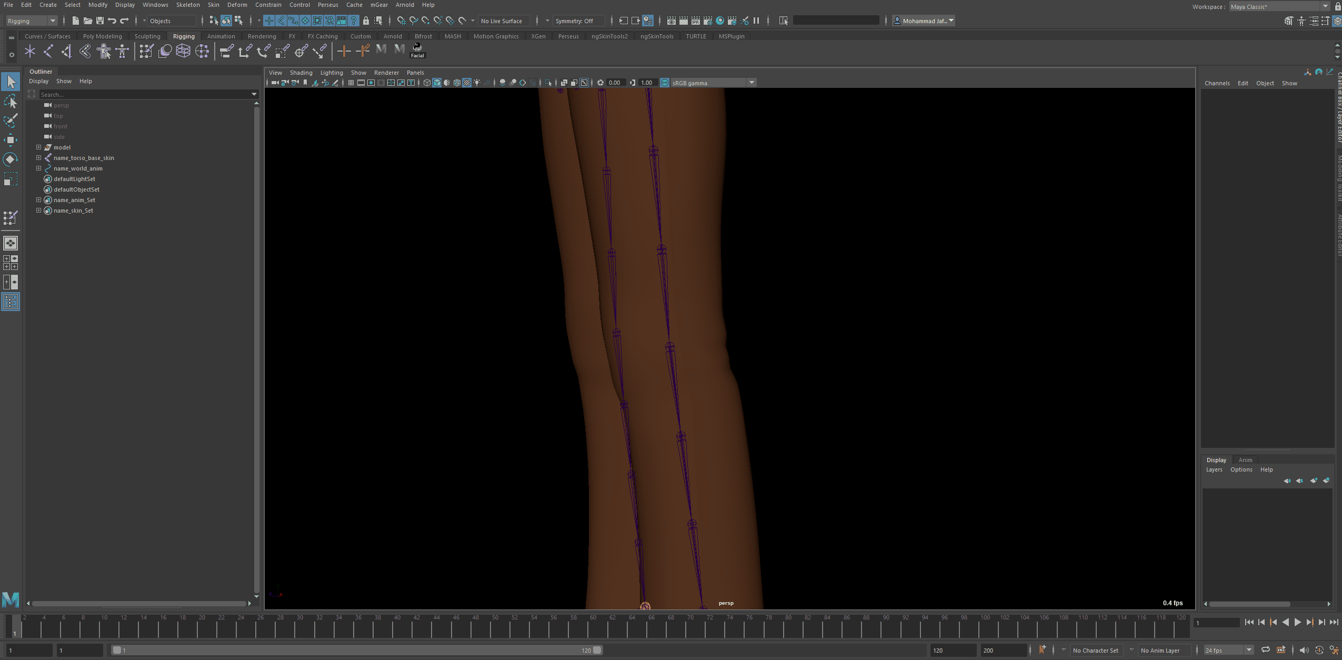
Task: Click the Facial shelf icon
Action: [417, 51]
